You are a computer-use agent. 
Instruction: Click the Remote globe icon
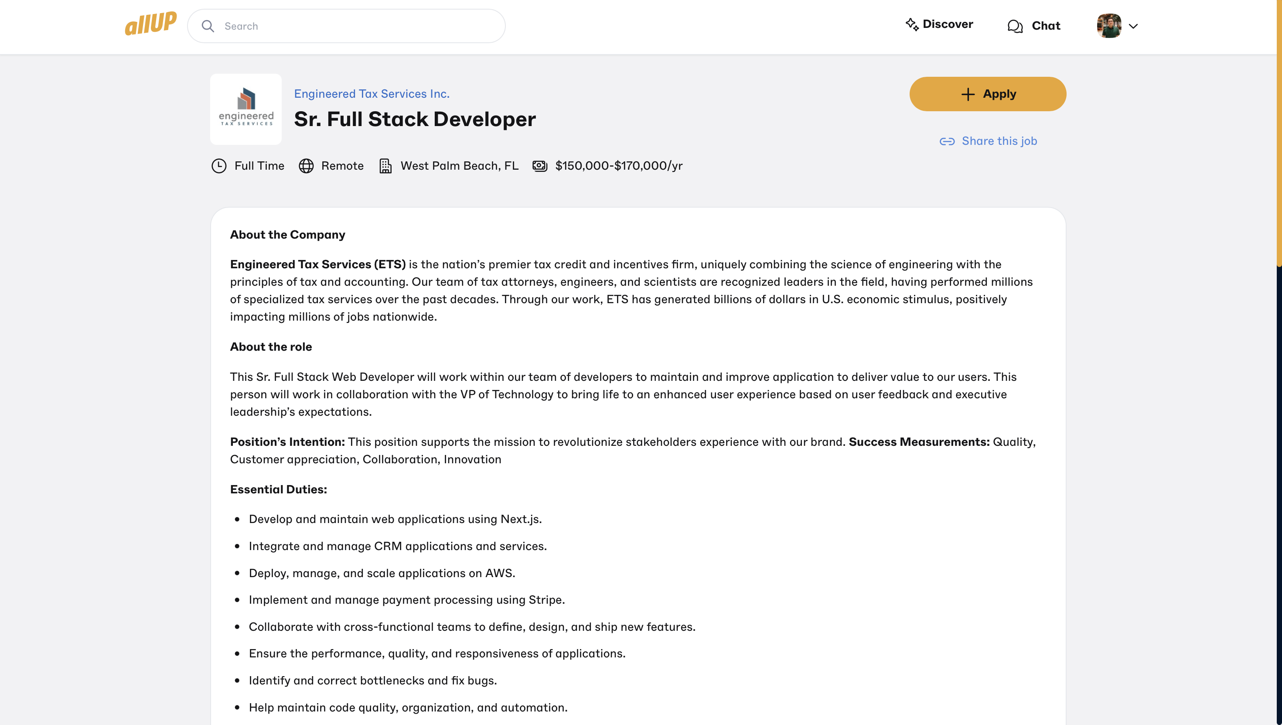[x=306, y=166]
